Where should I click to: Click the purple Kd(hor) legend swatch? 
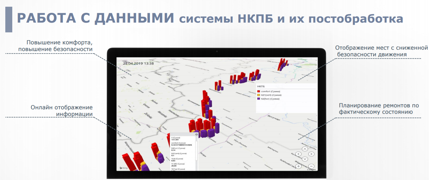[x=259, y=99]
